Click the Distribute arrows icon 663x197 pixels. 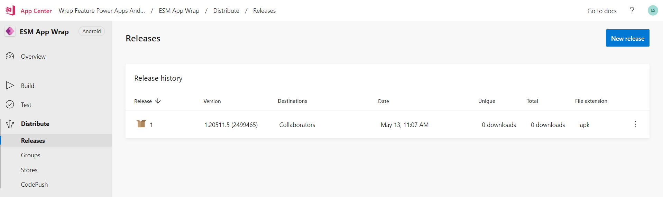pos(10,124)
